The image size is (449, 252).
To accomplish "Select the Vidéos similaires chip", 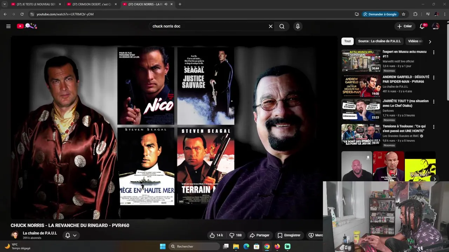I will click(416, 41).
